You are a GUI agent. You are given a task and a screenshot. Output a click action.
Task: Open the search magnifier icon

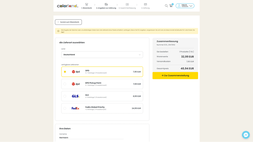coord(166,6)
